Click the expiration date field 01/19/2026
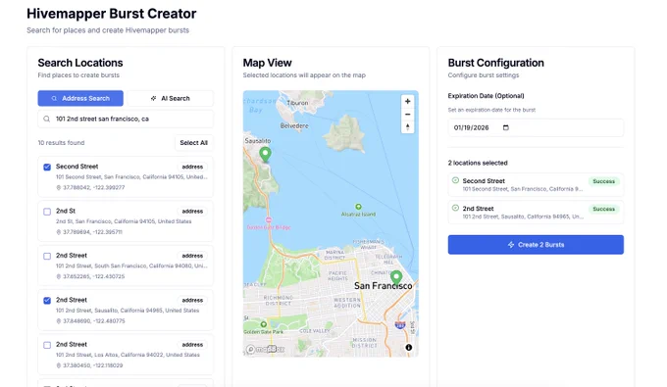Image resolution: width=667 pixels, height=387 pixels. click(x=536, y=128)
